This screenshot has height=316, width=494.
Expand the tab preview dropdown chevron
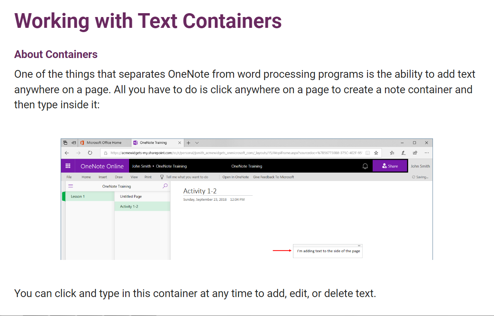tap(197, 143)
